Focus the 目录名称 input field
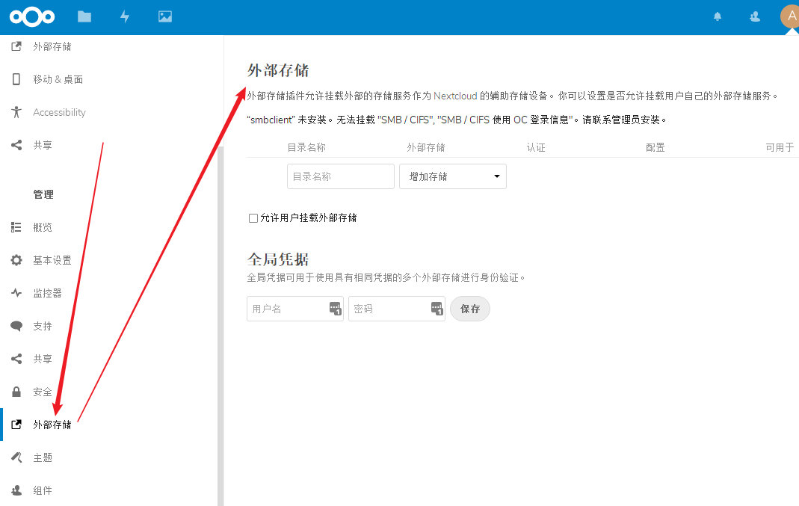This screenshot has width=799, height=506. pyautogui.click(x=340, y=176)
